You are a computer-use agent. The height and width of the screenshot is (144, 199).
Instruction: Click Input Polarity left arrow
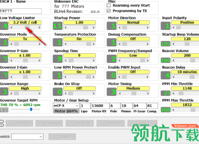(x=174, y=27)
